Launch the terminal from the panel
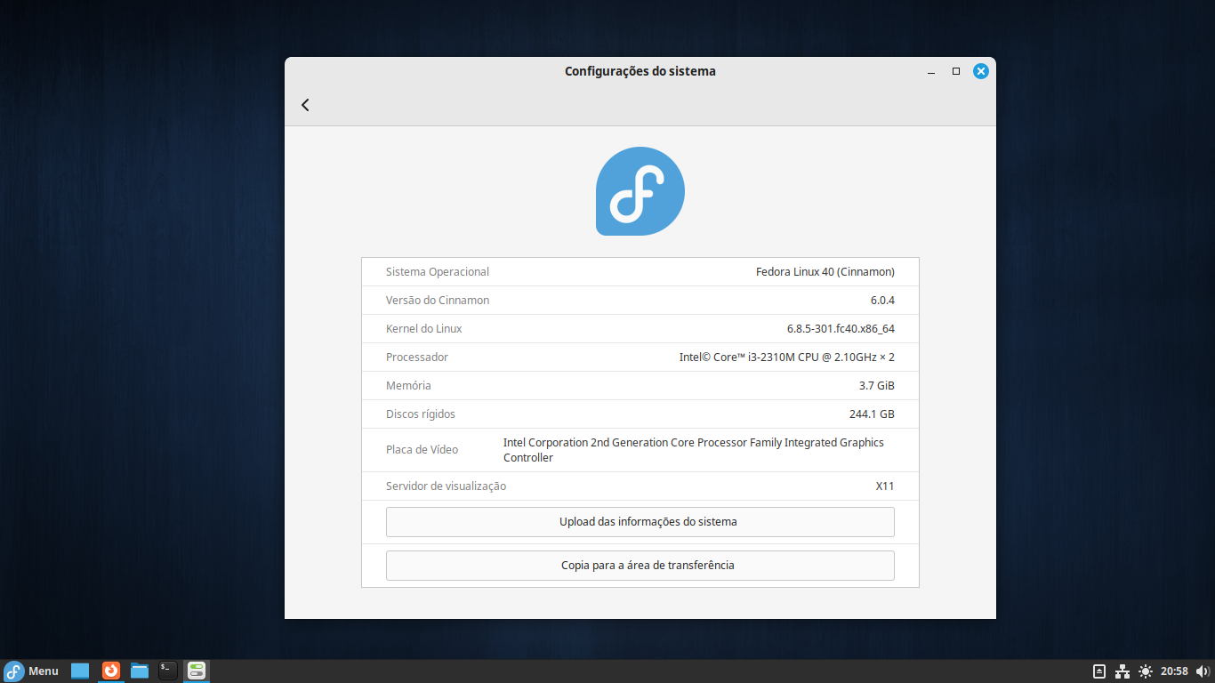 coord(168,671)
